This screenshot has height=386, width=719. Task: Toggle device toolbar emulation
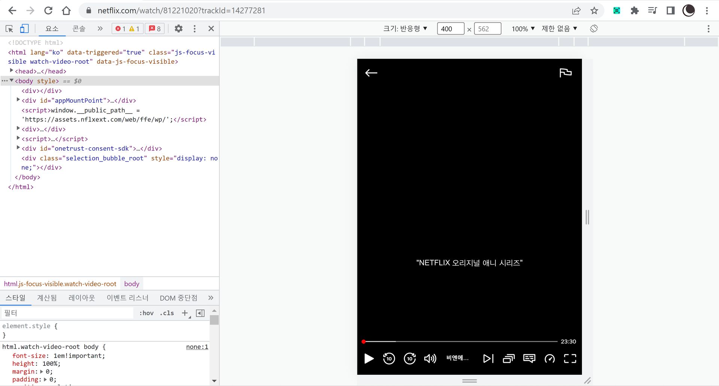pyautogui.click(x=24, y=28)
